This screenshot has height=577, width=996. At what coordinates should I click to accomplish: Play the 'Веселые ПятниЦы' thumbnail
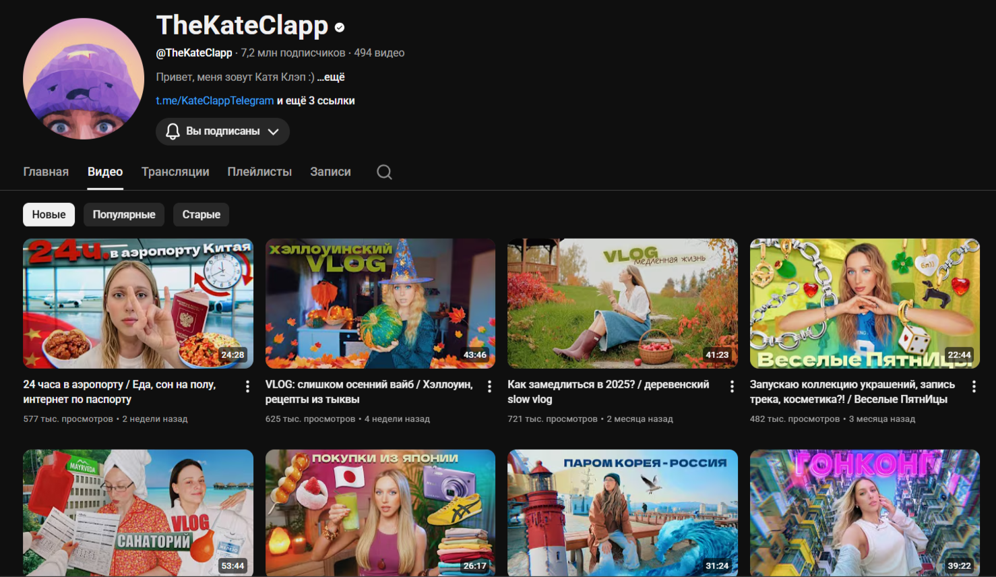tap(865, 303)
